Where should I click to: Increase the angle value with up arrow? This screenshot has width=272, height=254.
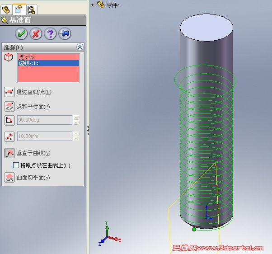76,118
